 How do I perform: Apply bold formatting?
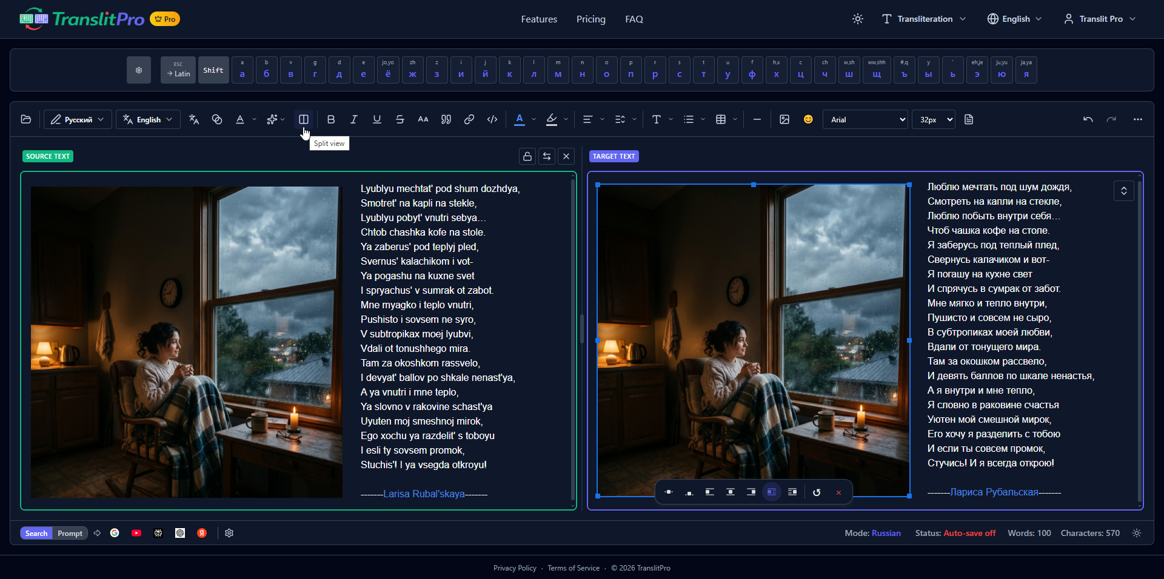click(x=331, y=119)
